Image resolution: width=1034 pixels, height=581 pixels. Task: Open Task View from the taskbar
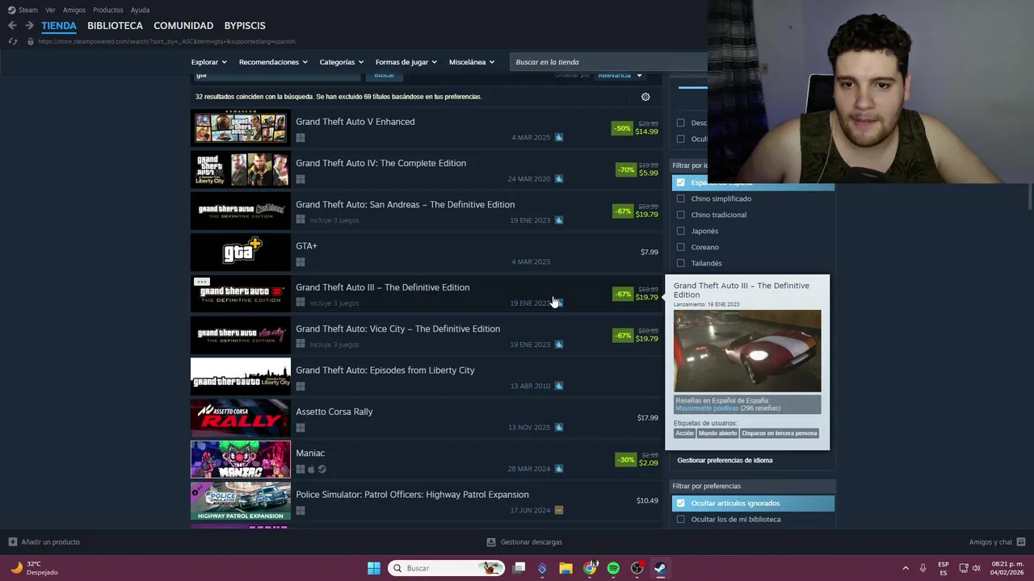tap(519, 568)
